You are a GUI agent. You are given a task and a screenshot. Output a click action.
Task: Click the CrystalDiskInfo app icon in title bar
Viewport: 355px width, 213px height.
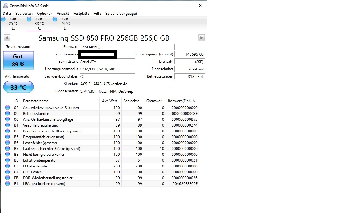(x=6, y=6)
